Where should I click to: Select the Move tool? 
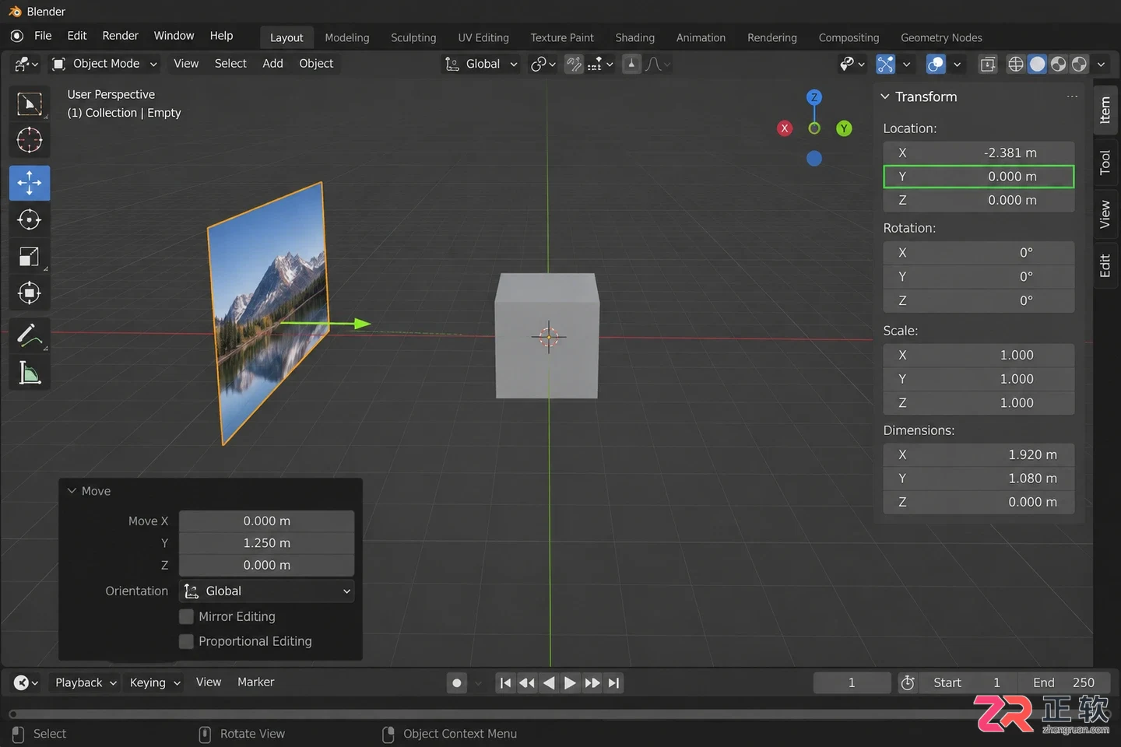(30, 183)
